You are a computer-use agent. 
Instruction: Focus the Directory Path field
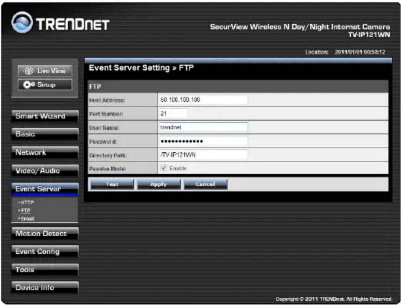point(203,155)
